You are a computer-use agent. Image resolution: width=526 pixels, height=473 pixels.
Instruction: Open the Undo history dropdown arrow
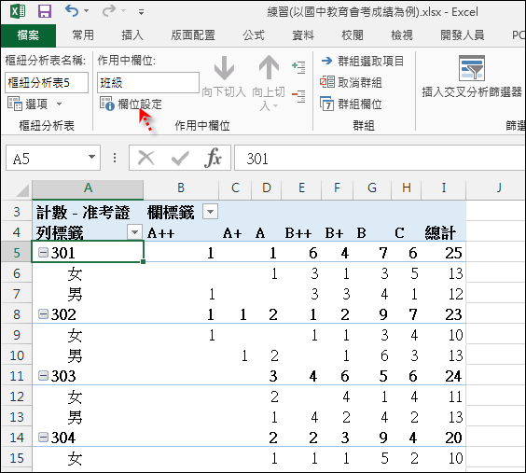pos(86,11)
